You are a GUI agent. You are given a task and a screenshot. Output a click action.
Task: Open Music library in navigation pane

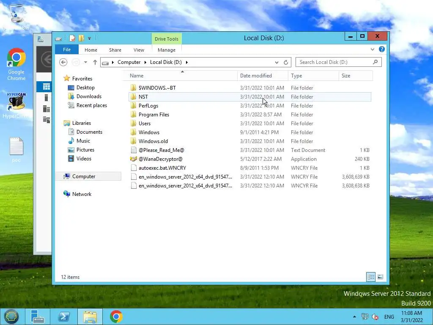point(83,140)
